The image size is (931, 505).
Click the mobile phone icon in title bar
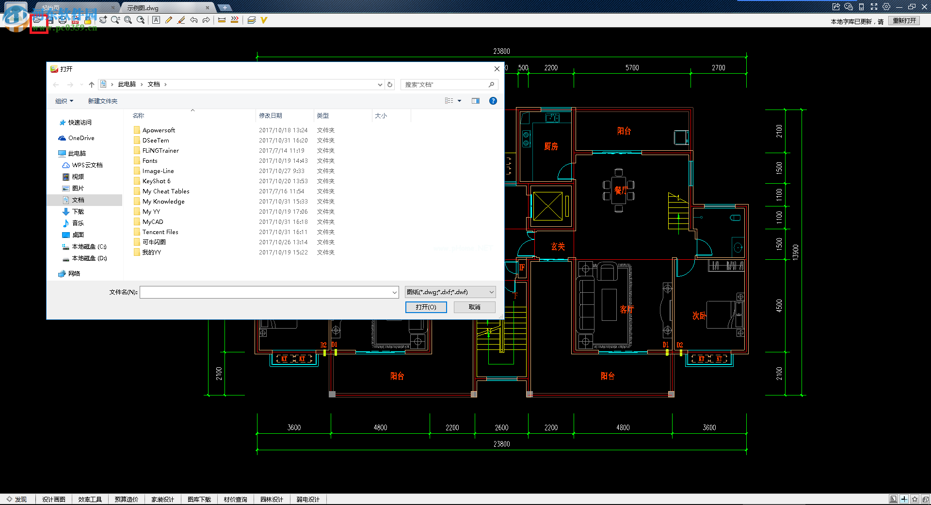(861, 7)
